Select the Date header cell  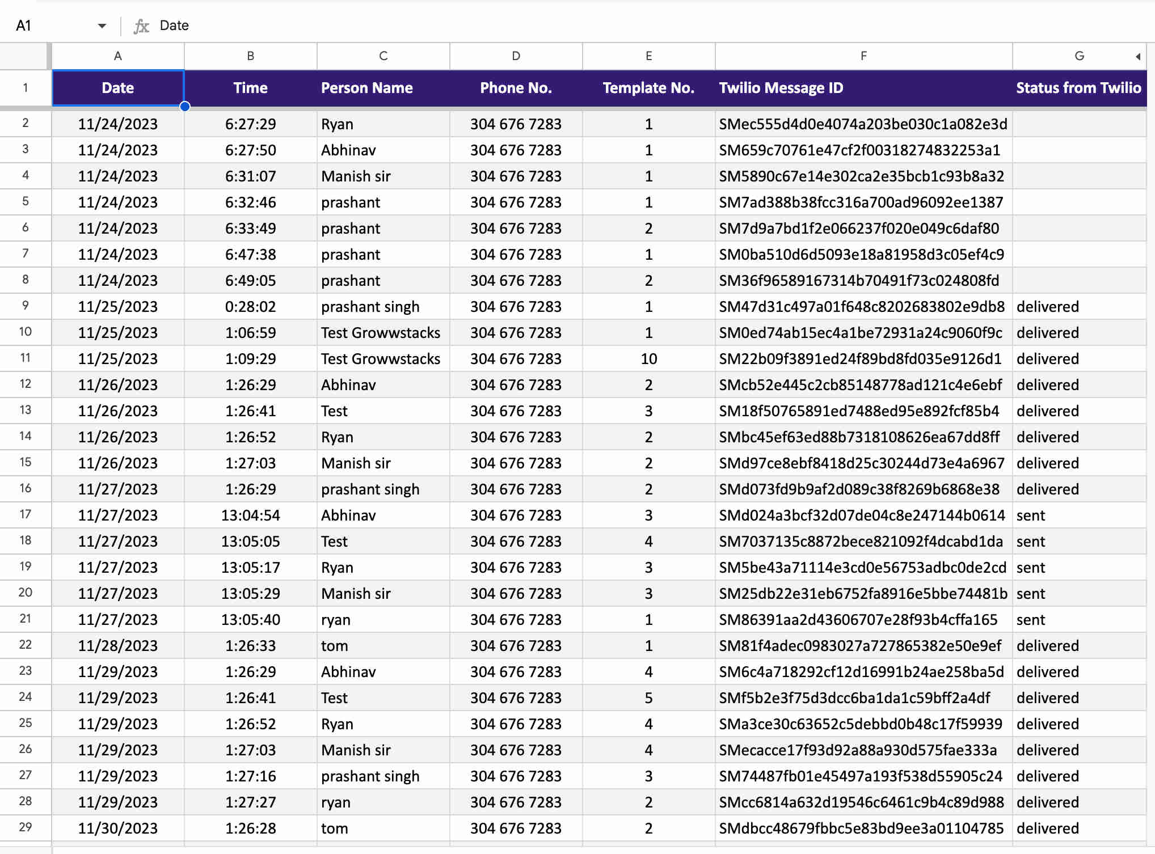[118, 88]
